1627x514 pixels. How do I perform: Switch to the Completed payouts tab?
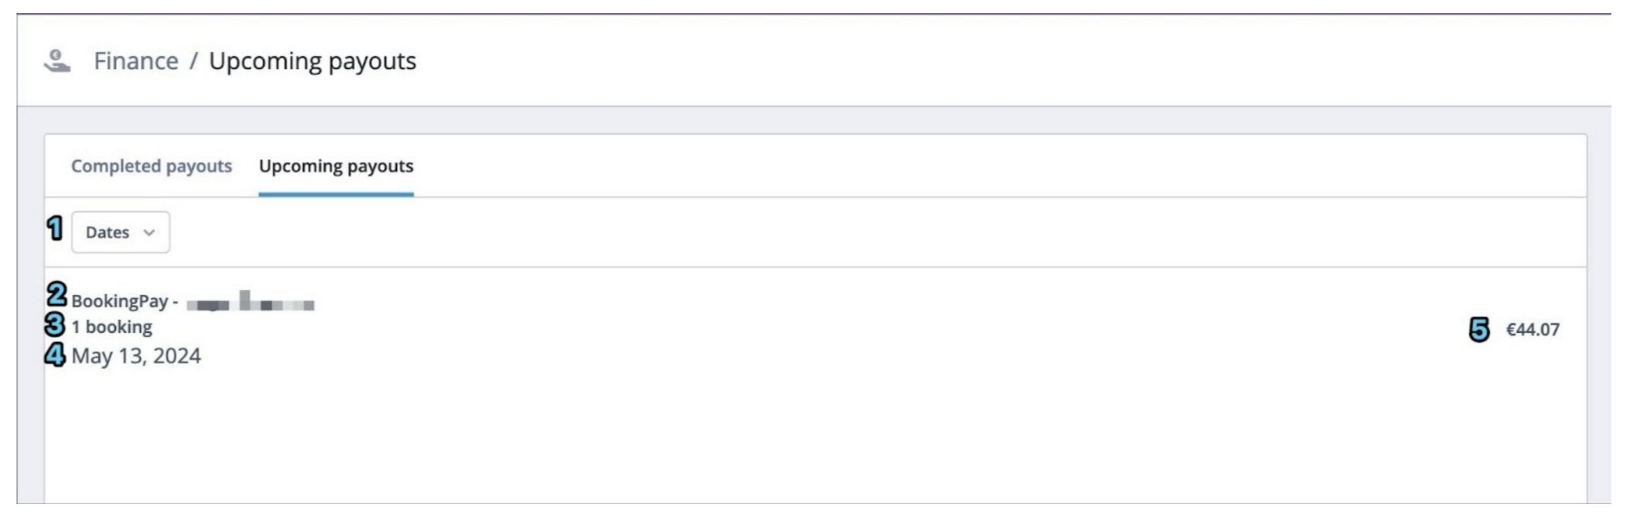point(151,166)
